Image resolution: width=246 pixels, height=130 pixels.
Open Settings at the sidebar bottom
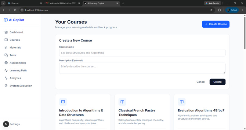click(x=15, y=124)
